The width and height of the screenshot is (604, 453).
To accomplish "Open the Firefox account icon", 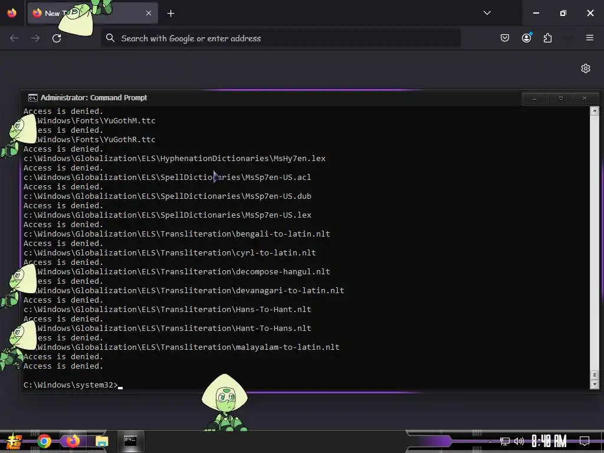I will point(527,38).
